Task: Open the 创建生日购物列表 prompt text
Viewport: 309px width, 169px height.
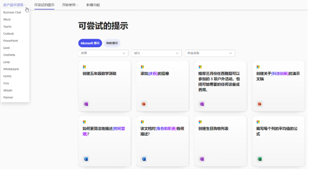Action: coord(213,129)
